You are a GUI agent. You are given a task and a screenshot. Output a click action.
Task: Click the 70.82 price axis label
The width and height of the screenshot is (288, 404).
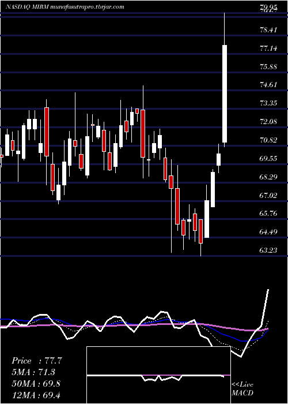pyautogui.click(x=268, y=140)
